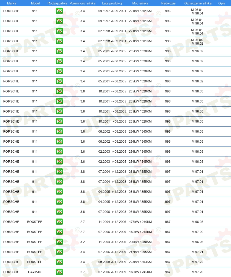The image size is (231, 277).
Task: Click the Rodzaj paliwa column header
Action: 57,3
